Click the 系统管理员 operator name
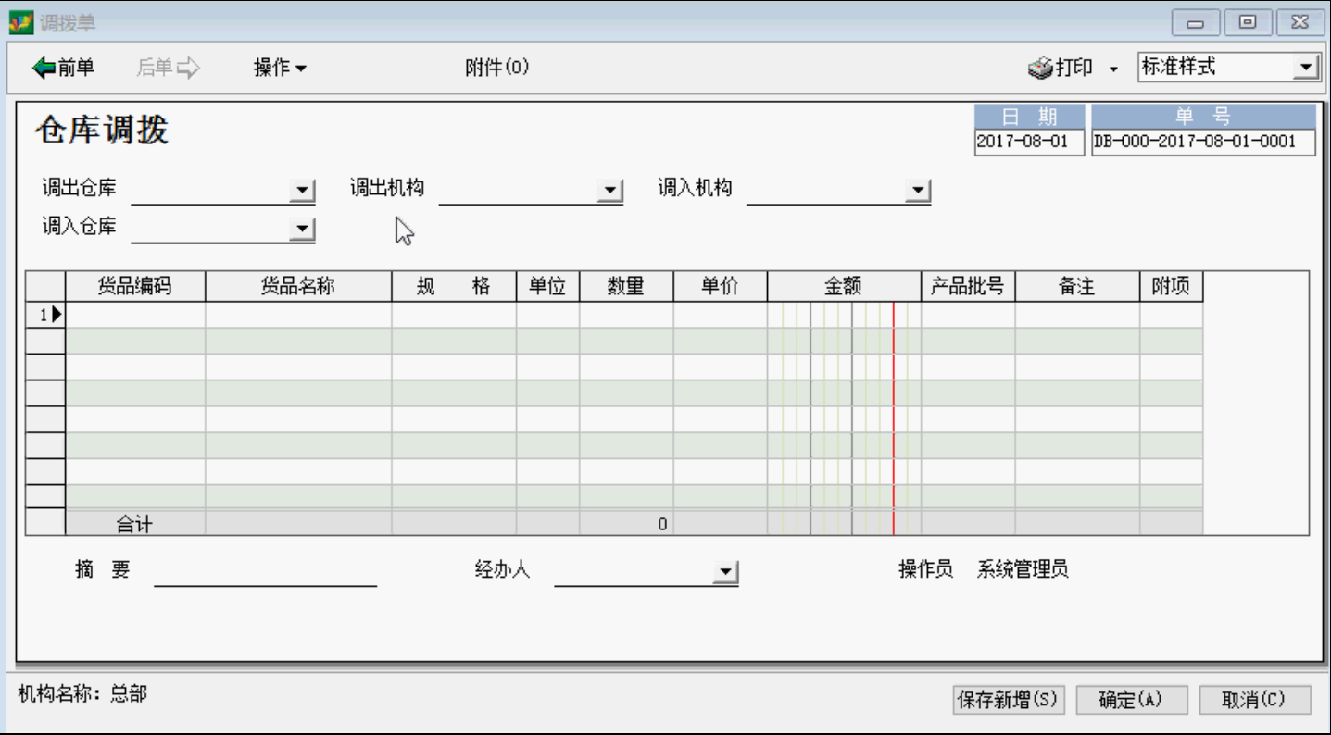 click(x=1023, y=569)
